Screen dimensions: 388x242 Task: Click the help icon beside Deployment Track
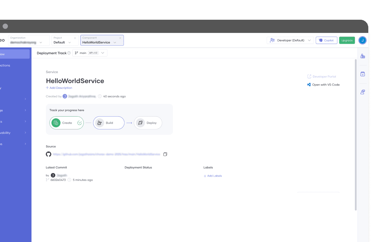point(69,53)
